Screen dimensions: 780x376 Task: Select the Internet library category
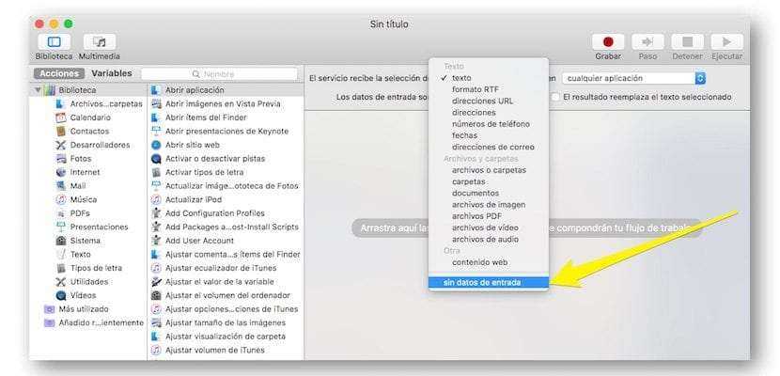tap(85, 172)
